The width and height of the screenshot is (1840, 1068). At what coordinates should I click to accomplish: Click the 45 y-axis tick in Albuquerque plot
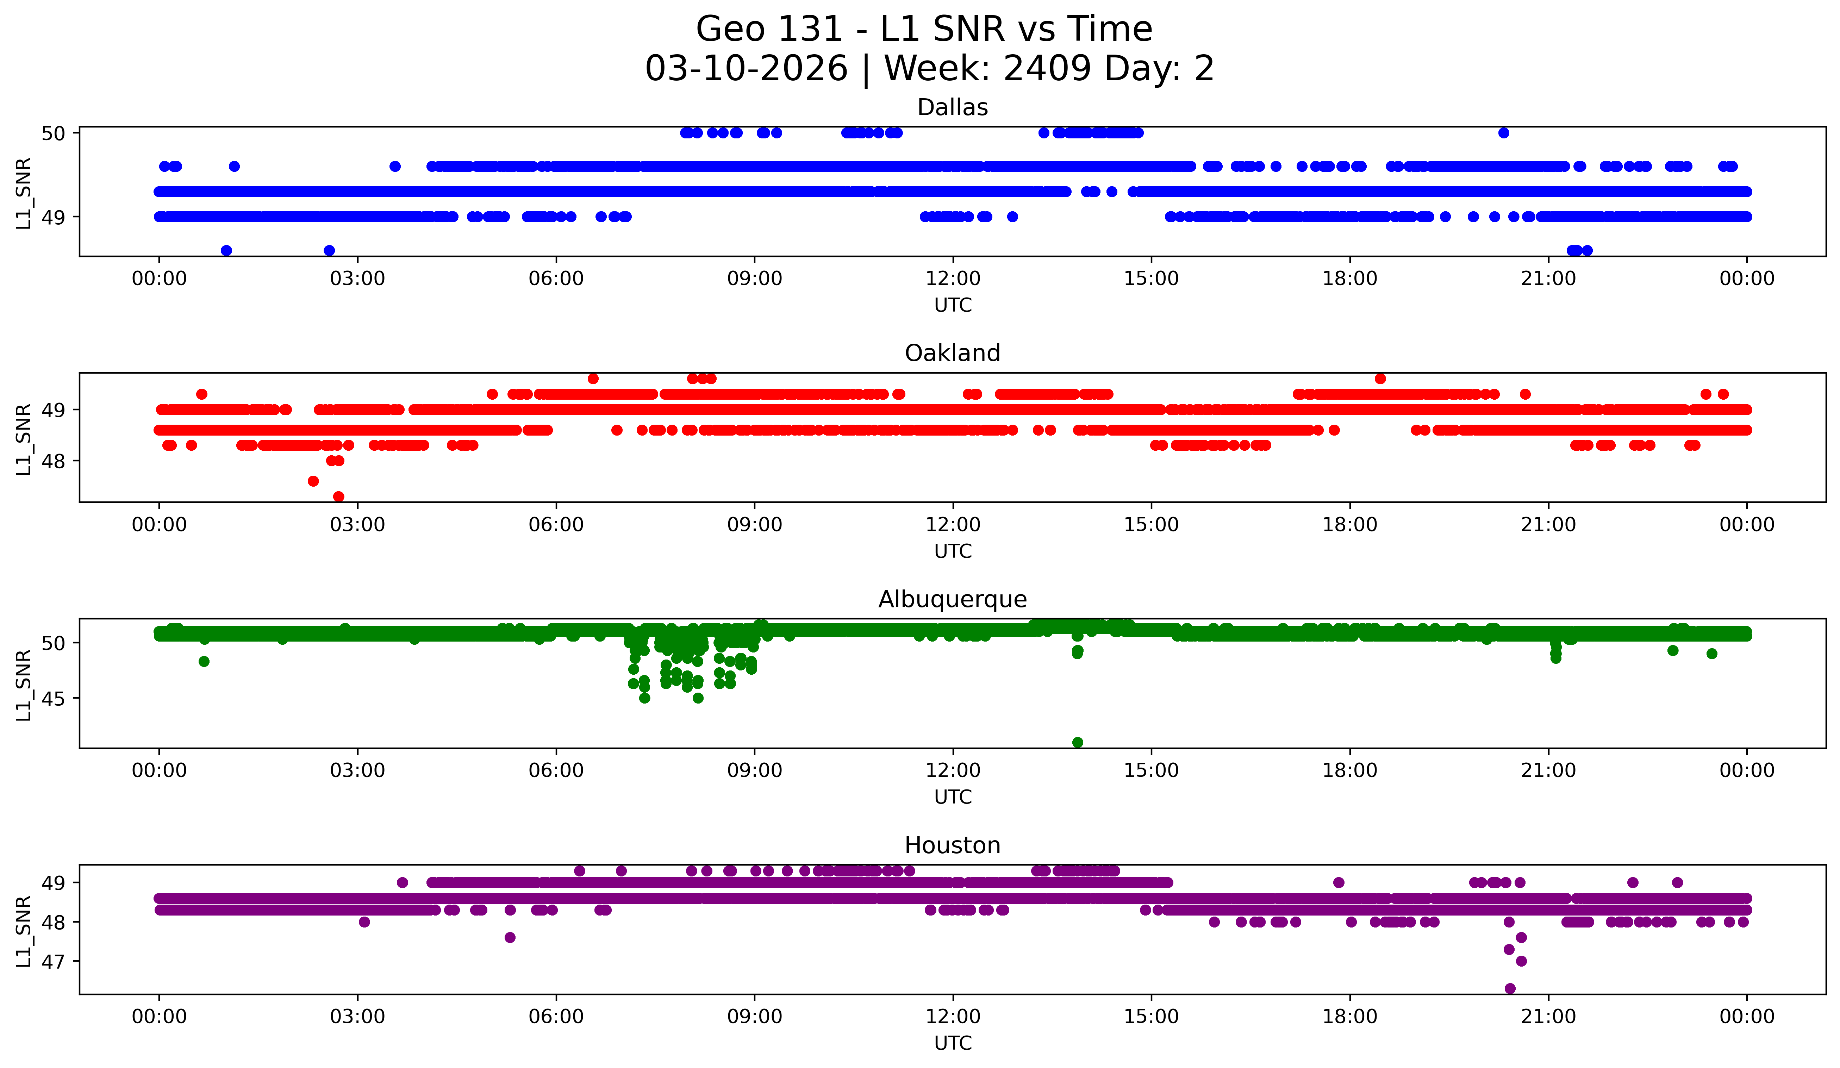[53, 699]
